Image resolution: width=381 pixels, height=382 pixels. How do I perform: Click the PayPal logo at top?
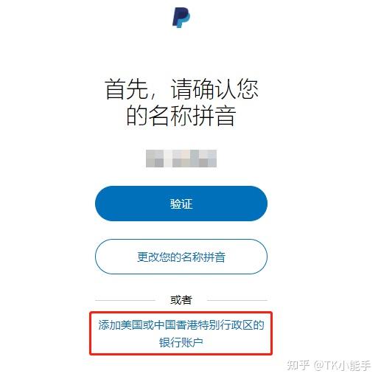pos(181,18)
